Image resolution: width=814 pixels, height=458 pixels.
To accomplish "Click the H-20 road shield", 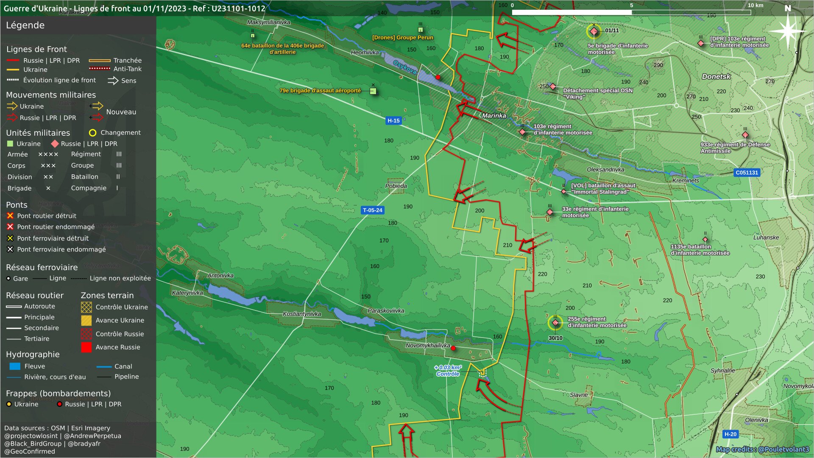I will coord(730,434).
